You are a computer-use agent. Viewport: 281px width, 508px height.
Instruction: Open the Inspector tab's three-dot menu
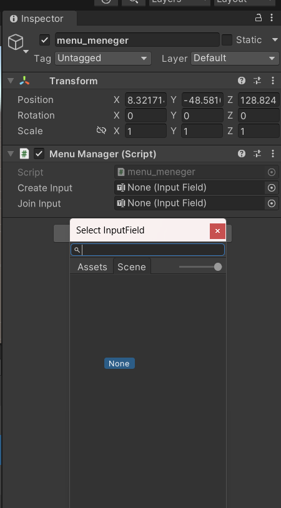click(x=272, y=18)
